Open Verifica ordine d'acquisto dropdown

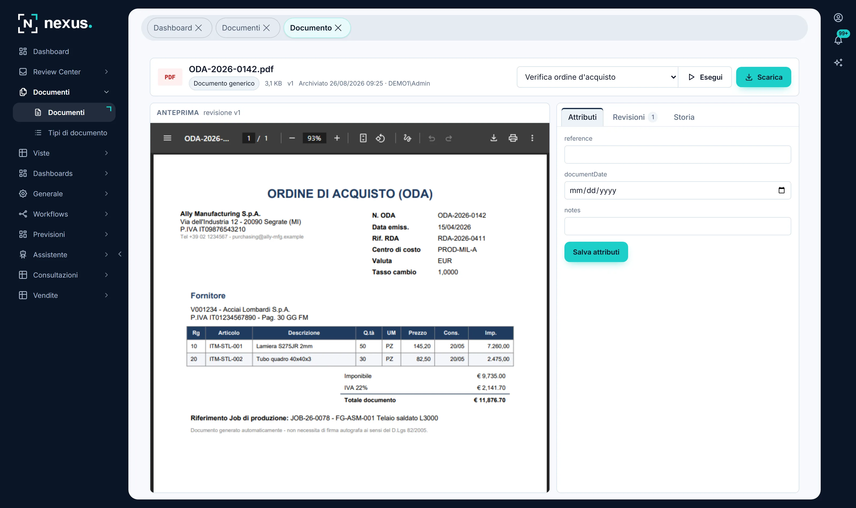click(x=598, y=77)
